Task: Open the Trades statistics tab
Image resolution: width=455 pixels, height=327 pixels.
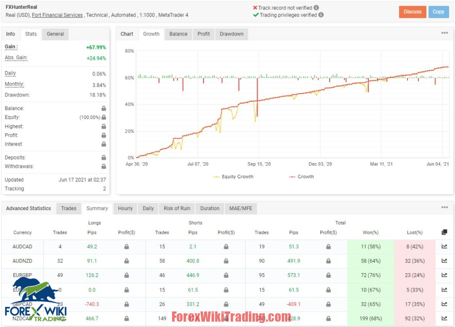Action: (x=69, y=208)
